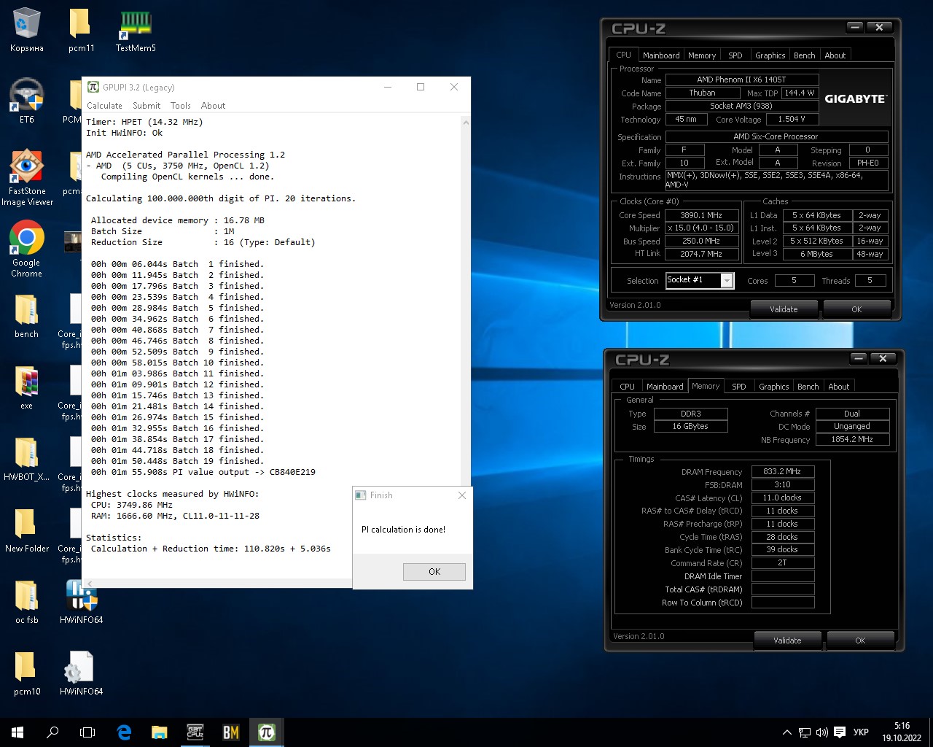Click Validate in lower CPU-Z Memory window
Screen dimensions: 933x747
[x=787, y=640]
